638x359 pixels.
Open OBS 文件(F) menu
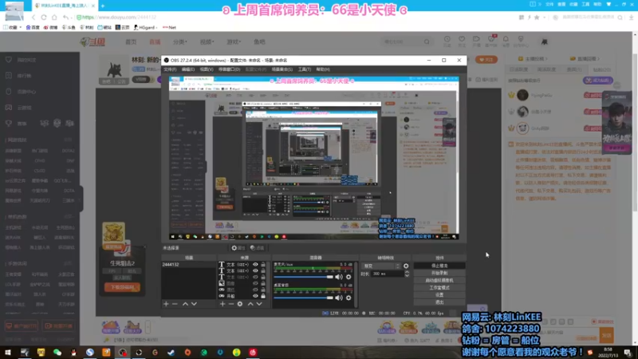[170, 69]
